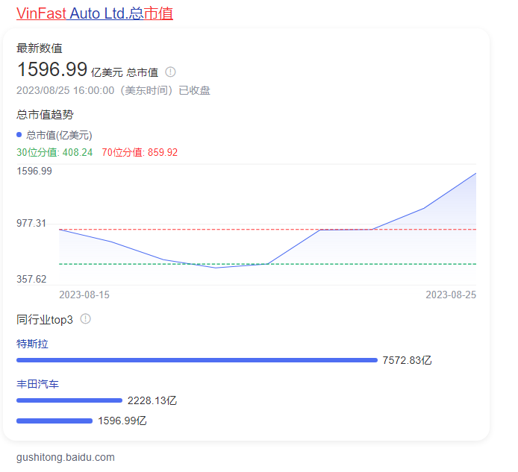The height and width of the screenshot is (472, 518).
Task: Click the large 1596.99 latest value
Action: point(52,69)
